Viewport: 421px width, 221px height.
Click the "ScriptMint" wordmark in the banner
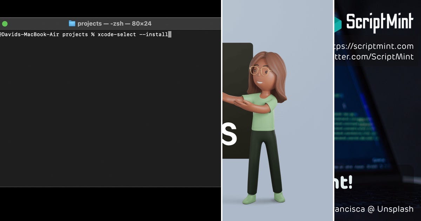tap(380, 22)
